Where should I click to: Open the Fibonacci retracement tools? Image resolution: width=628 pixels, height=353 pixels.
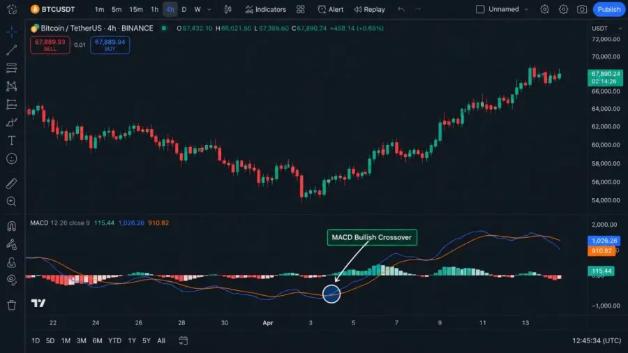point(12,68)
